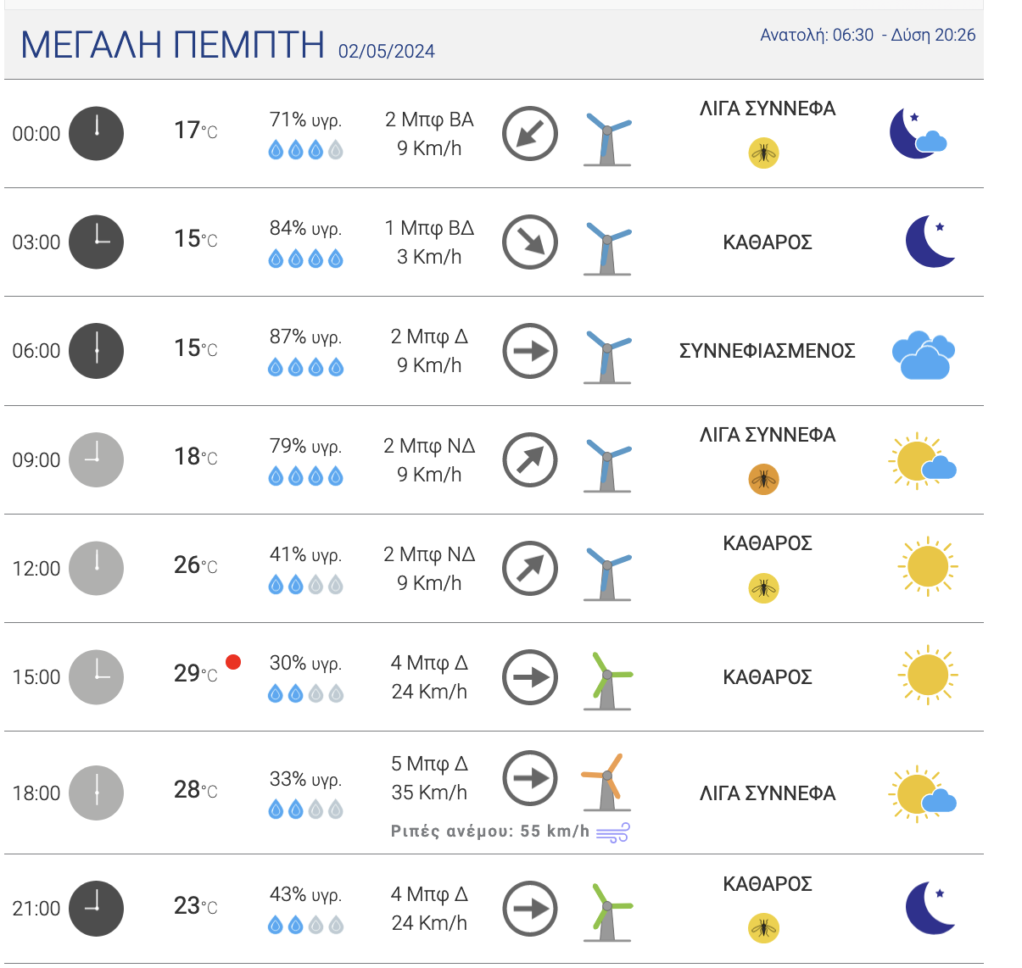Click the yellow mosquito icon at 21:00
Image resolution: width=1022 pixels, height=968 pixels.
click(x=763, y=928)
